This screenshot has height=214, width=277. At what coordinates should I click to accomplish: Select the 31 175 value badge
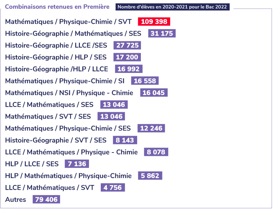[162, 34]
